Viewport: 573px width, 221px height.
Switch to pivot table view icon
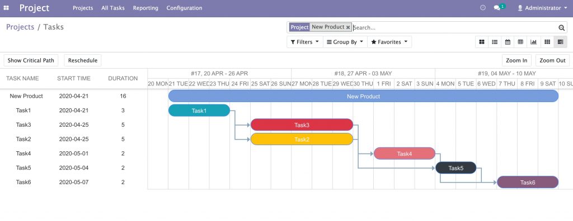point(521,42)
